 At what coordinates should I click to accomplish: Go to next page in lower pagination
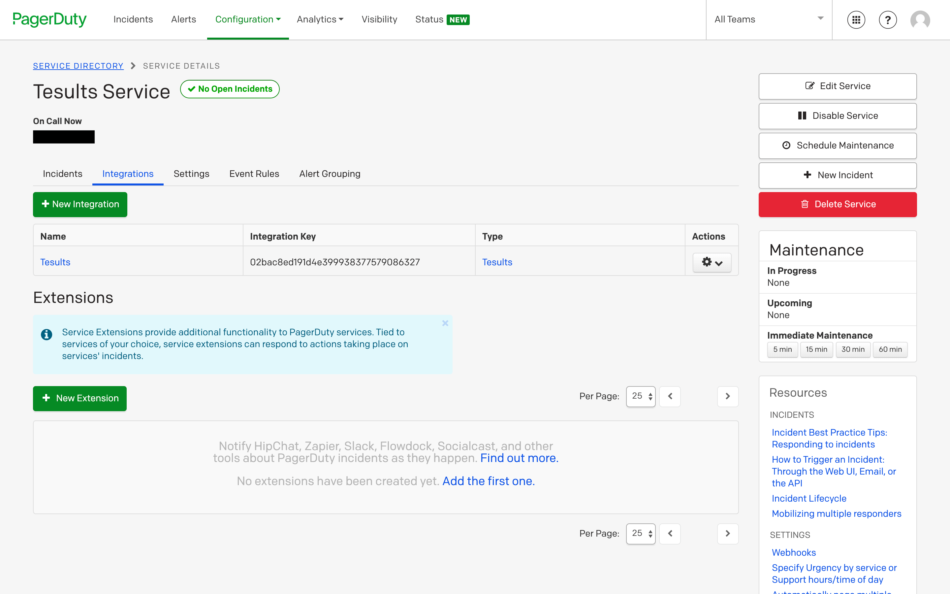tap(727, 534)
